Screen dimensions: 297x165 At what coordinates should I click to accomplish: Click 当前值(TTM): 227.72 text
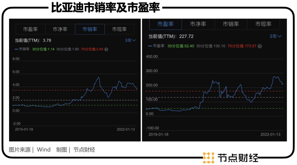coord(171,36)
